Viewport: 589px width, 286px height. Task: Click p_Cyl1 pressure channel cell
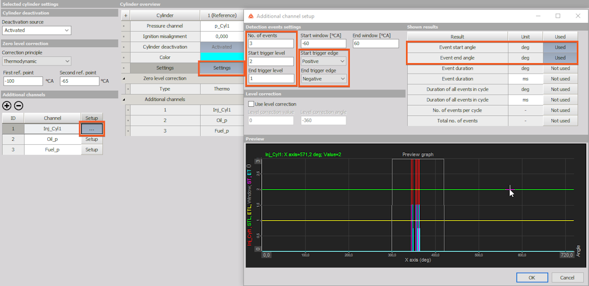[221, 26]
